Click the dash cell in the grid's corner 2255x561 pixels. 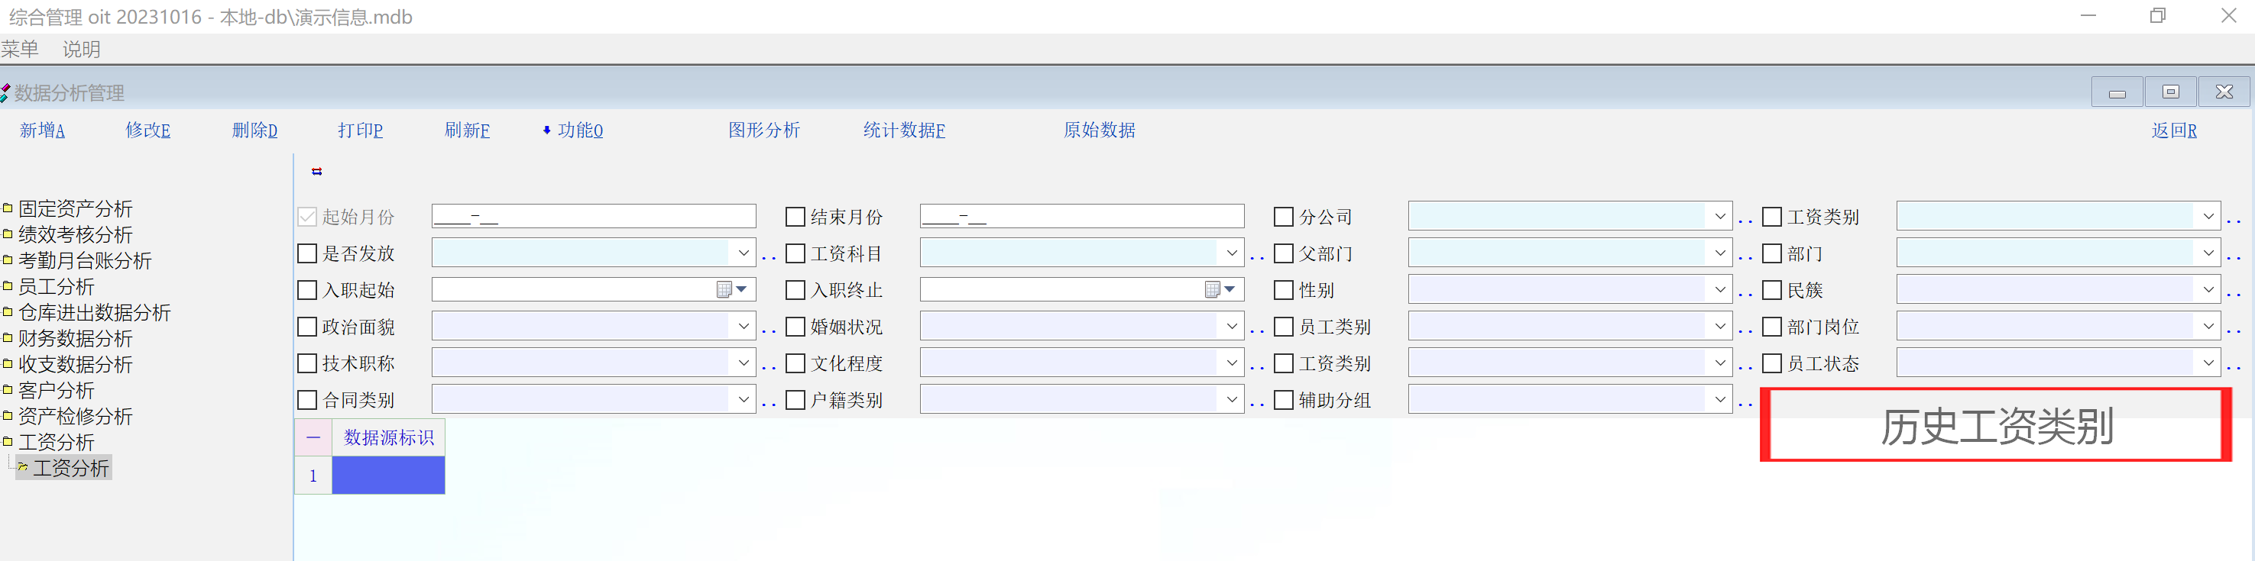point(313,437)
